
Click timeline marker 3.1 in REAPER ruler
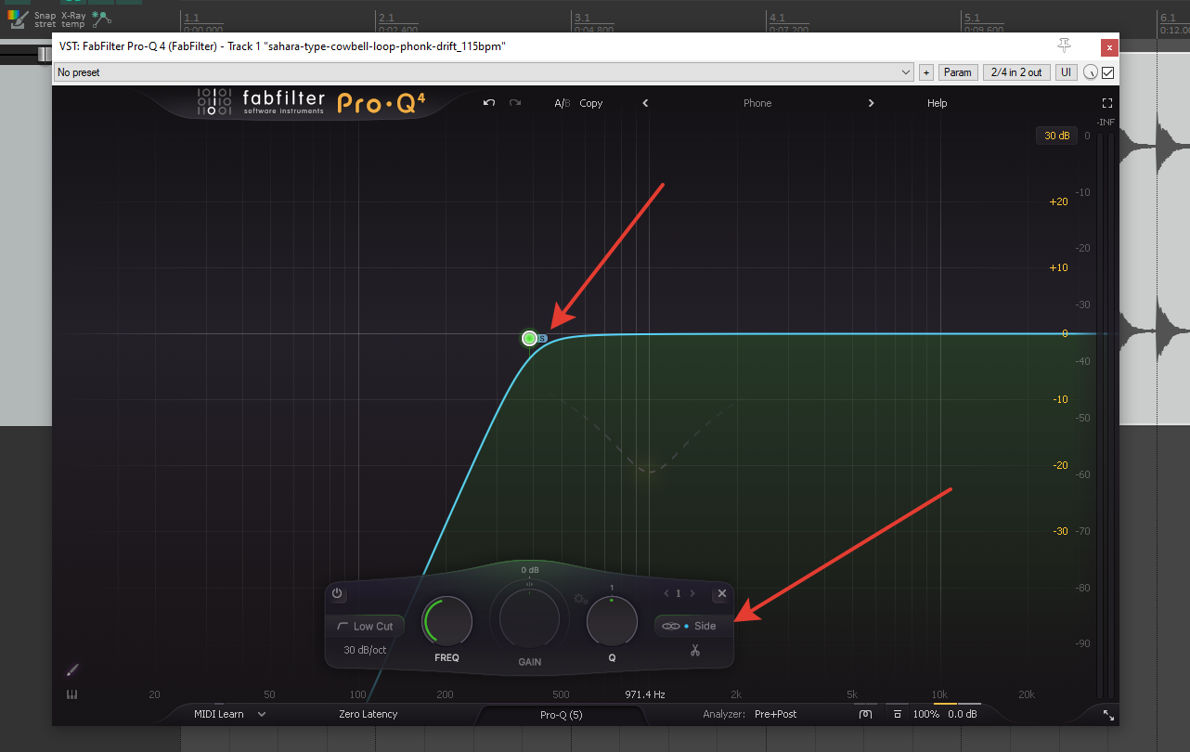pos(582,18)
